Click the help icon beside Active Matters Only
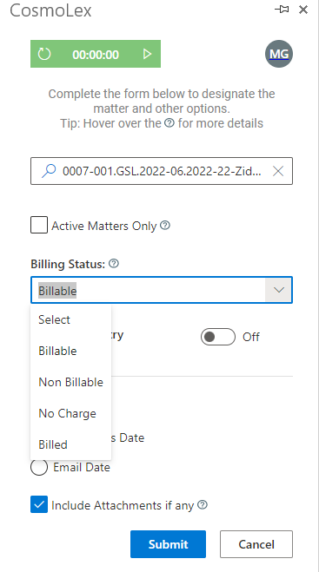The width and height of the screenshot is (319, 572). tap(165, 226)
